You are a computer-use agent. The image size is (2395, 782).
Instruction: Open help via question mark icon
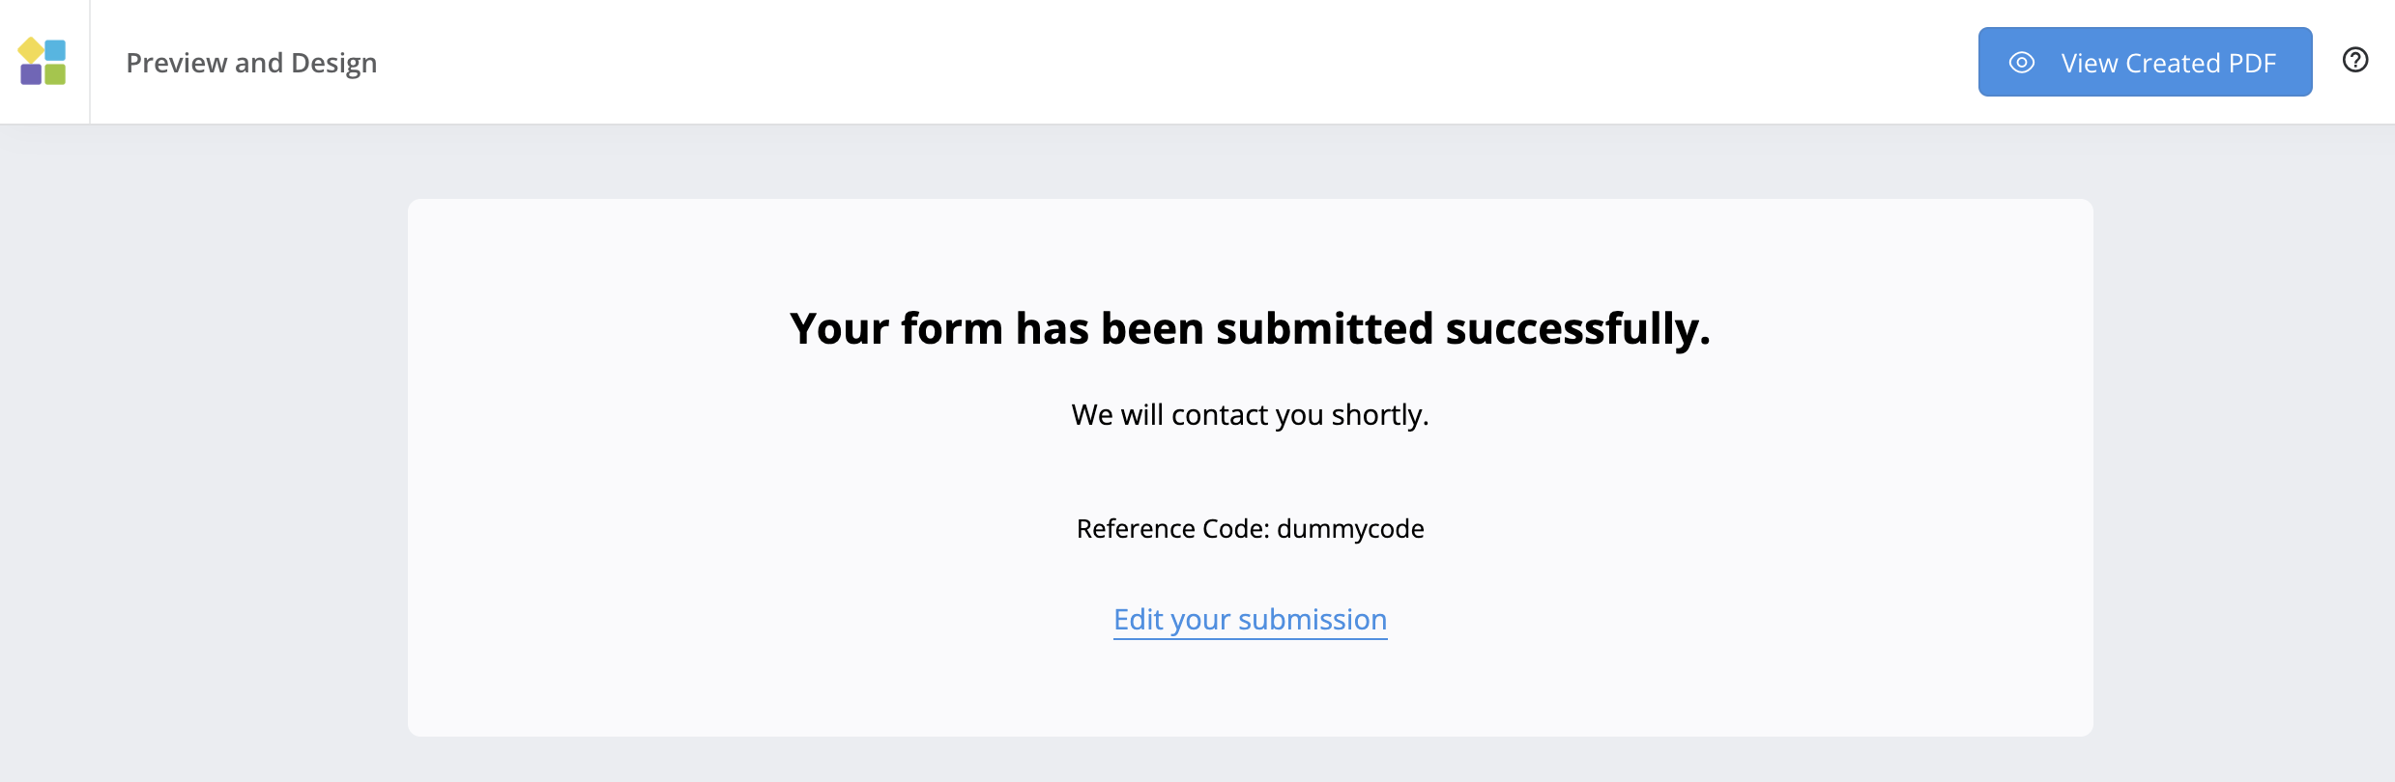point(2355,61)
